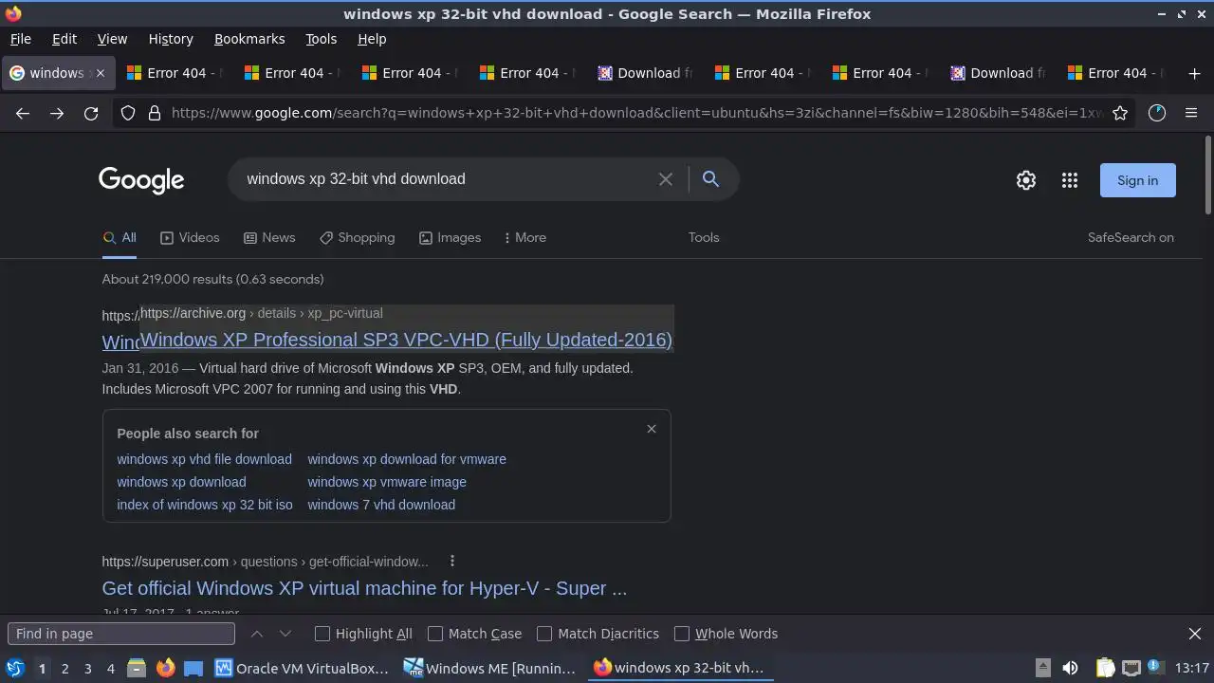Click the windows xp vmware image suggestion
The height and width of the screenshot is (683, 1214).
(387, 482)
